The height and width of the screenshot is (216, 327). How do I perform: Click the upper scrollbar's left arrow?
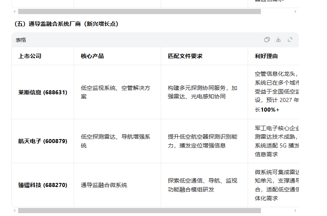pos(14,11)
